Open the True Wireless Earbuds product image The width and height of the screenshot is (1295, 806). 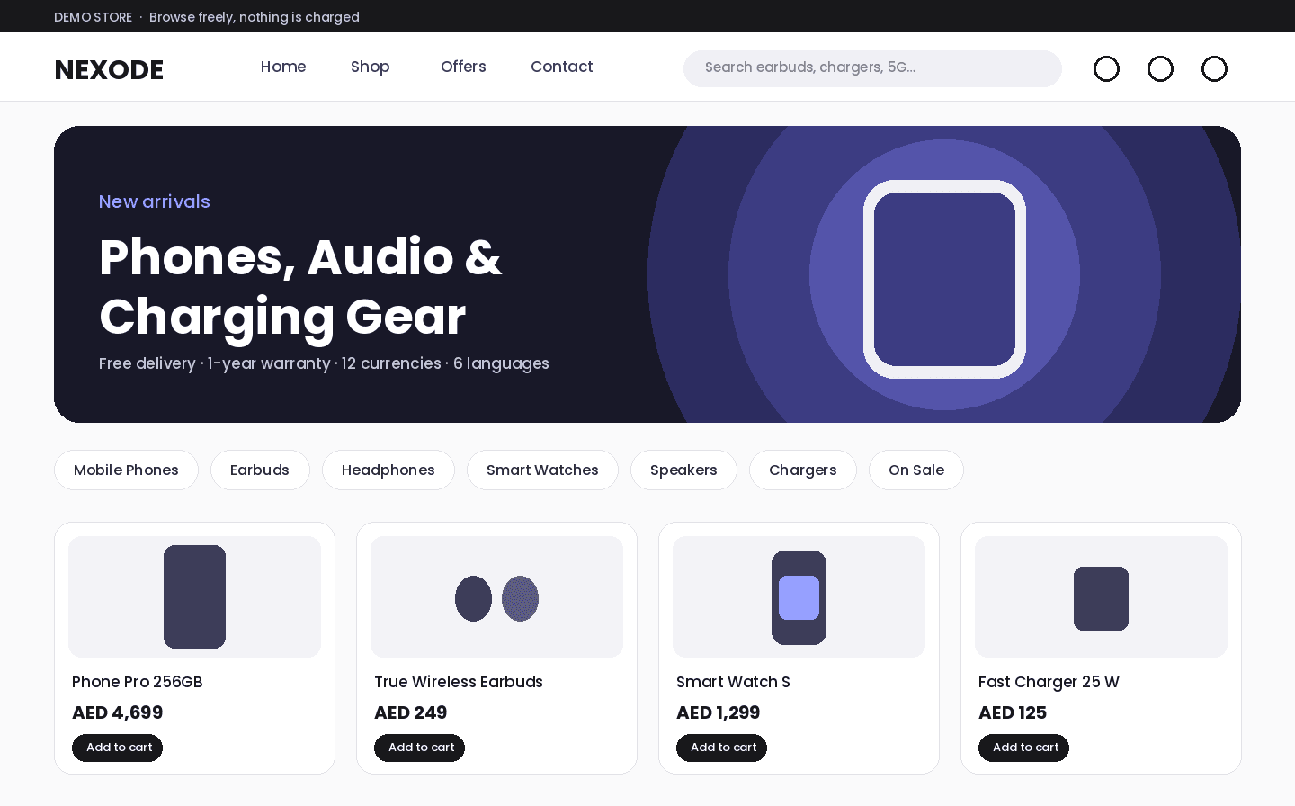pyautogui.click(x=496, y=596)
